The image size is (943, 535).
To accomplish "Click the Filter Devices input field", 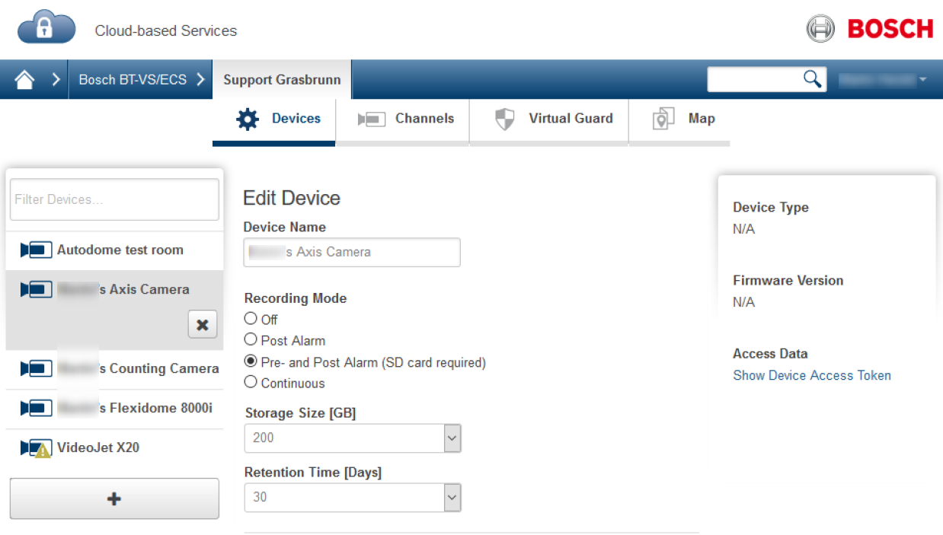I will pyautogui.click(x=114, y=199).
